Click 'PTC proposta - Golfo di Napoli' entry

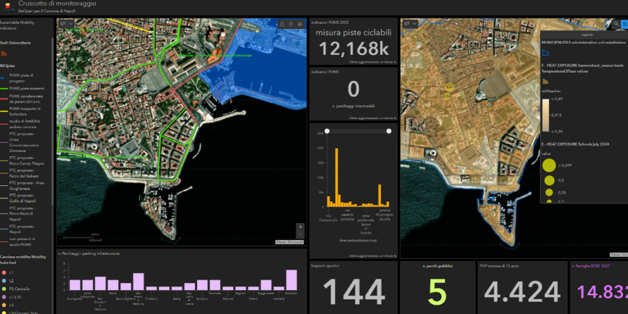pyautogui.click(x=23, y=198)
